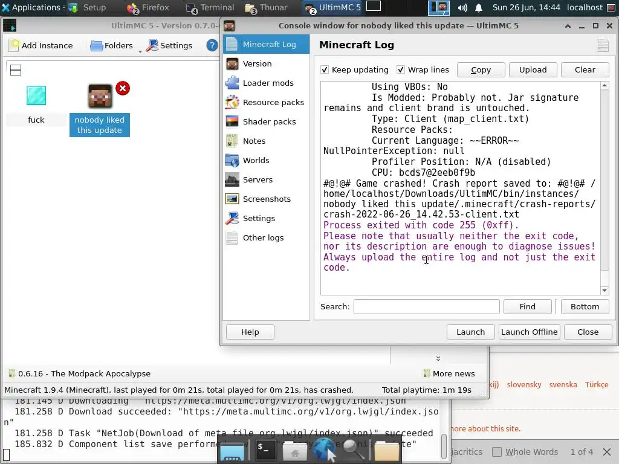Jump to log Bottom
The image size is (619, 464).
tap(585, 306)
